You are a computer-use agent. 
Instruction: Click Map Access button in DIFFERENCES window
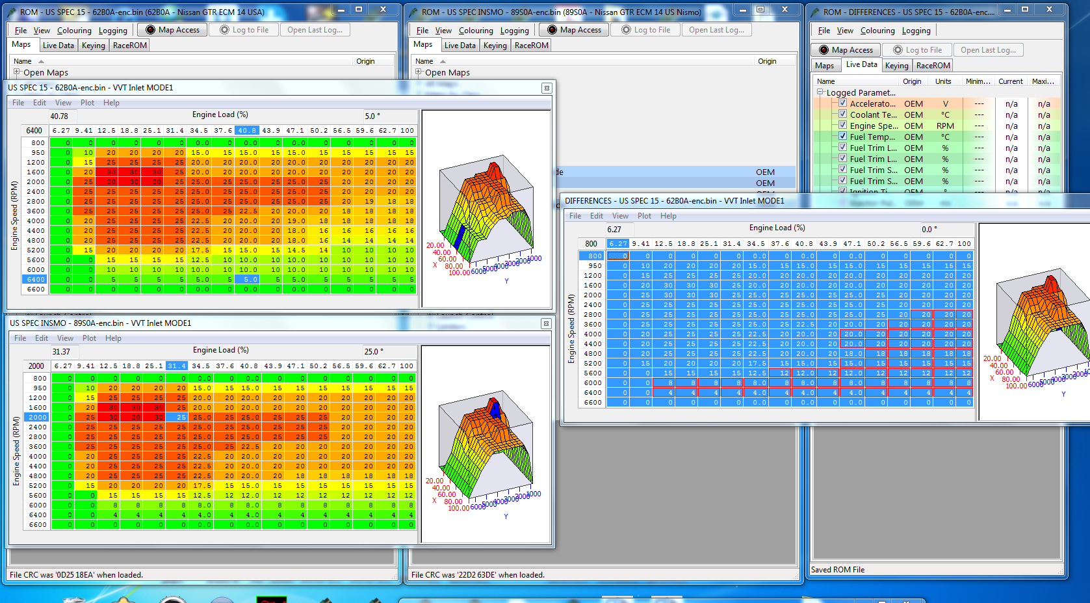tap(846, 50)
